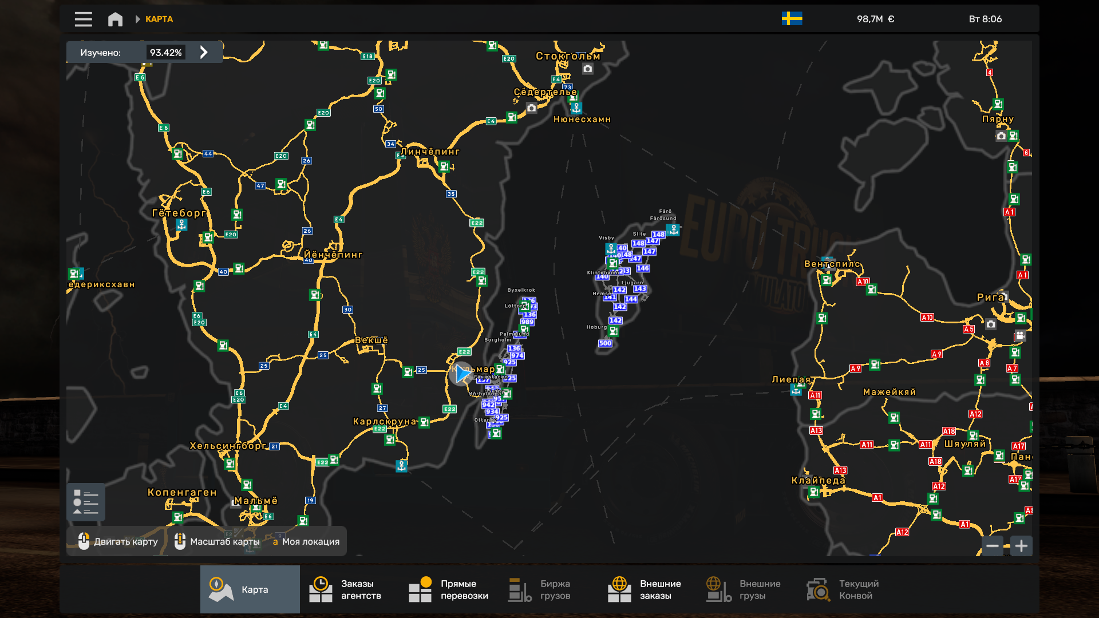Zoom out the map with minus button
This screenshot has height=618, width=1099.
coord(993,546)
